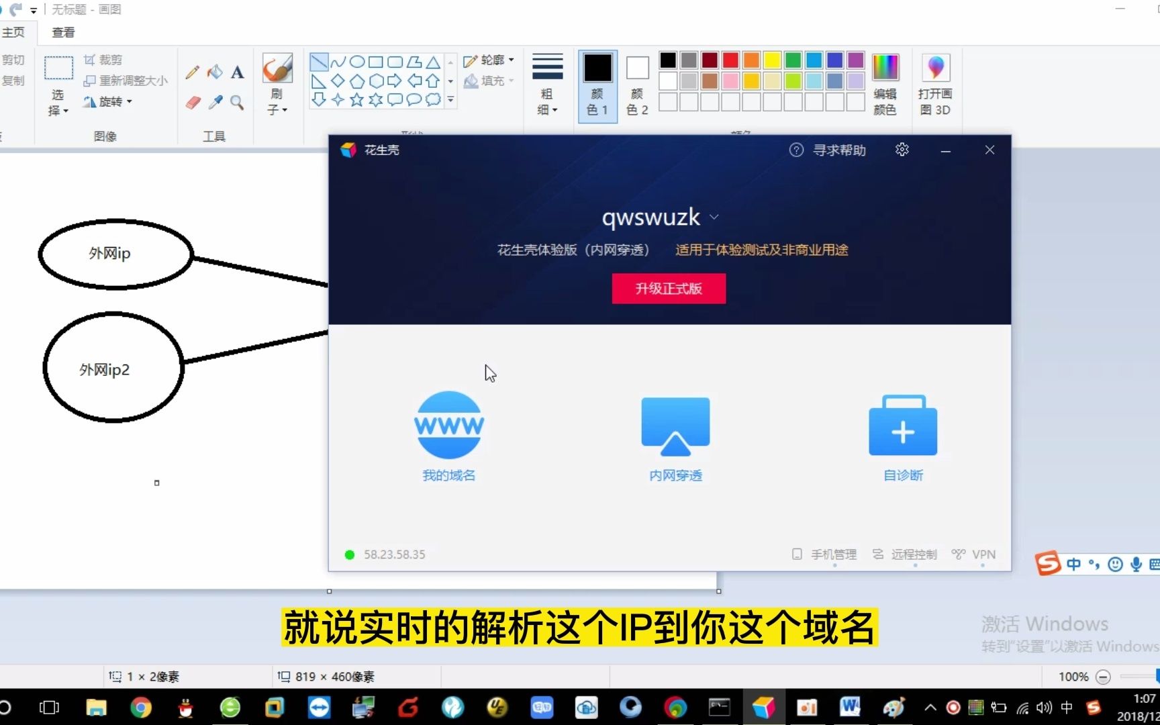The image size is (1160, 725).
Task: Click the canvas bottom-right resize handle
Action: pyautogui.click(x=719, y=591)
